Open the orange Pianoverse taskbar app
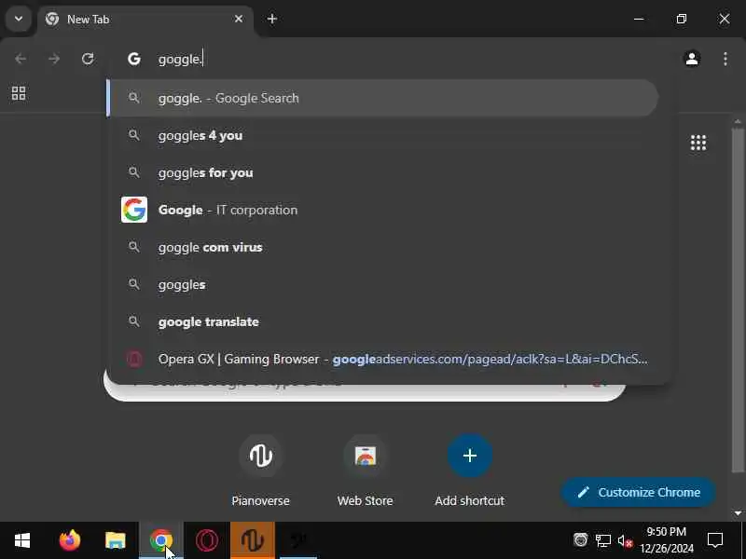746x559 pixels. 253,540
